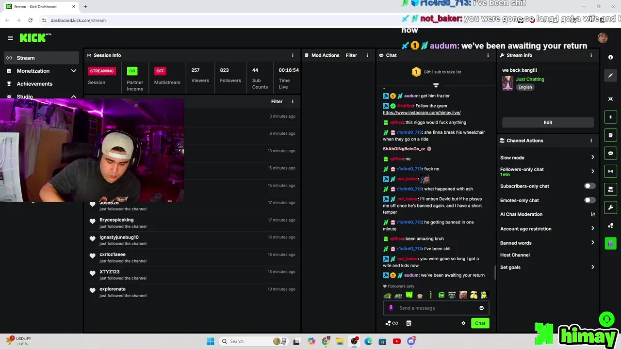Open the Stream sidebar item

coord(41,58)
